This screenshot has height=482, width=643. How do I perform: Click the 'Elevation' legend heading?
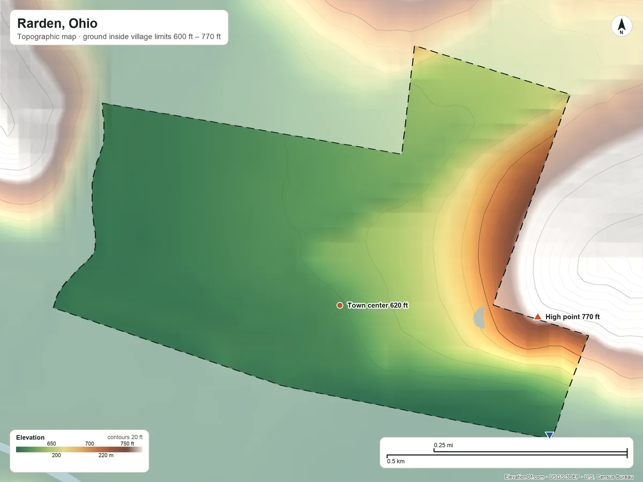click(x=31, y=438)
